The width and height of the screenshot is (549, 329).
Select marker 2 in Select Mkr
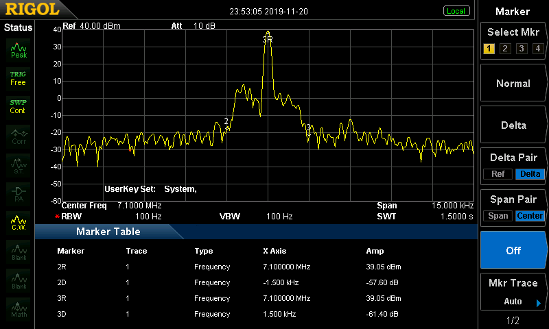(505, 49)
